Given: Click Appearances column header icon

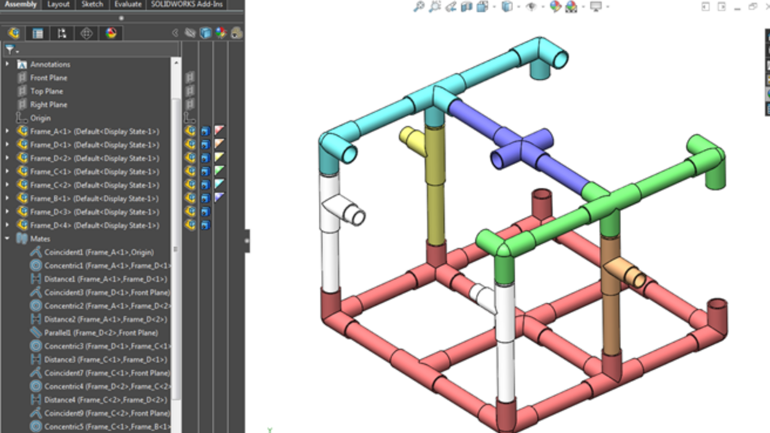Looking at the screenshot, I should pyautogui.click(x=221, y=33).
